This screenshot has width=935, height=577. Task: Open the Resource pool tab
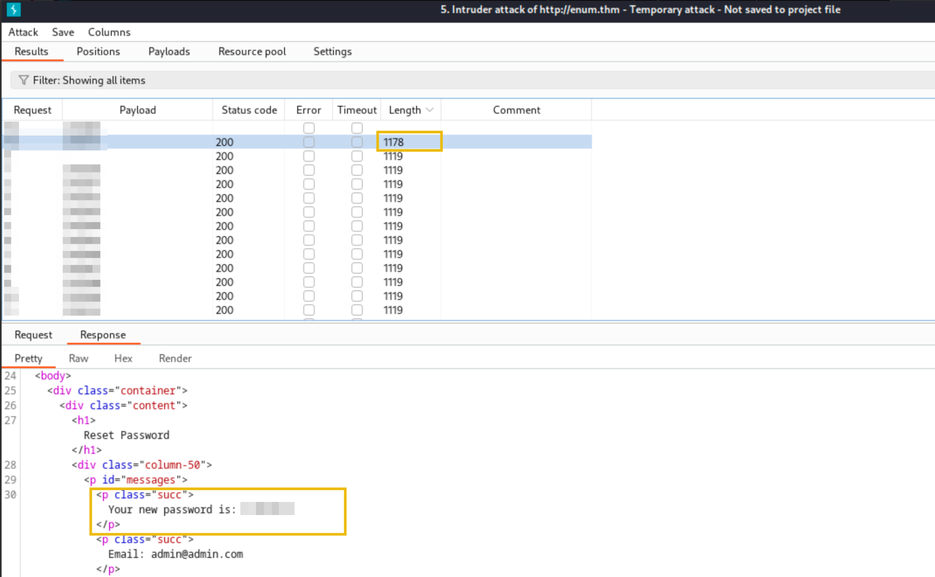[252, 52]
